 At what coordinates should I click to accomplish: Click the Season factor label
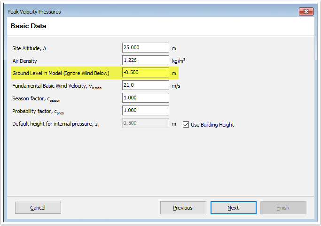pyautogui.click(x=36, y=99)
